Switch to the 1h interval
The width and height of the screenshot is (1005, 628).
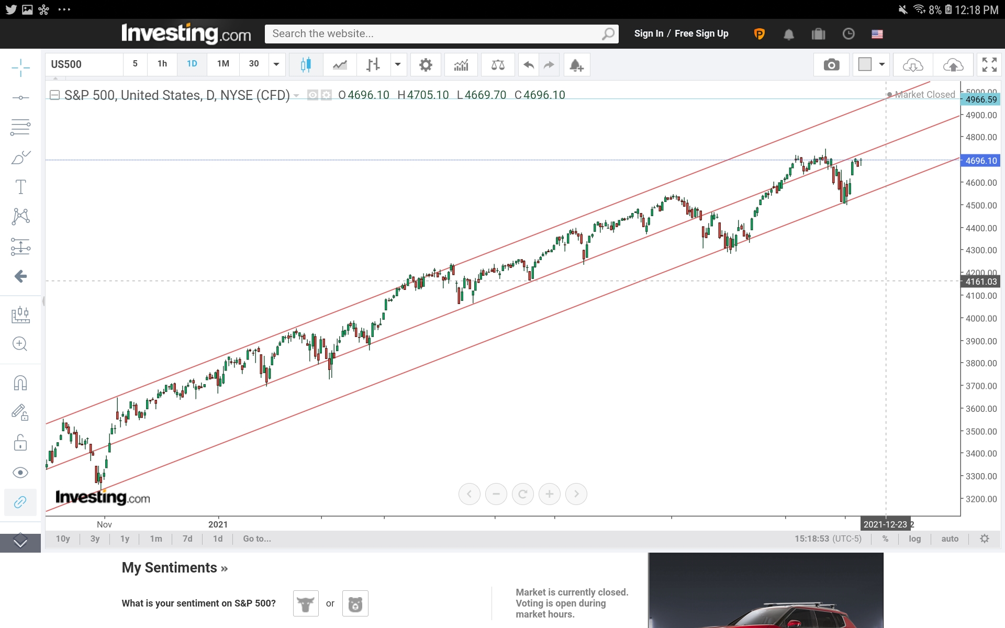coord(162,64)
